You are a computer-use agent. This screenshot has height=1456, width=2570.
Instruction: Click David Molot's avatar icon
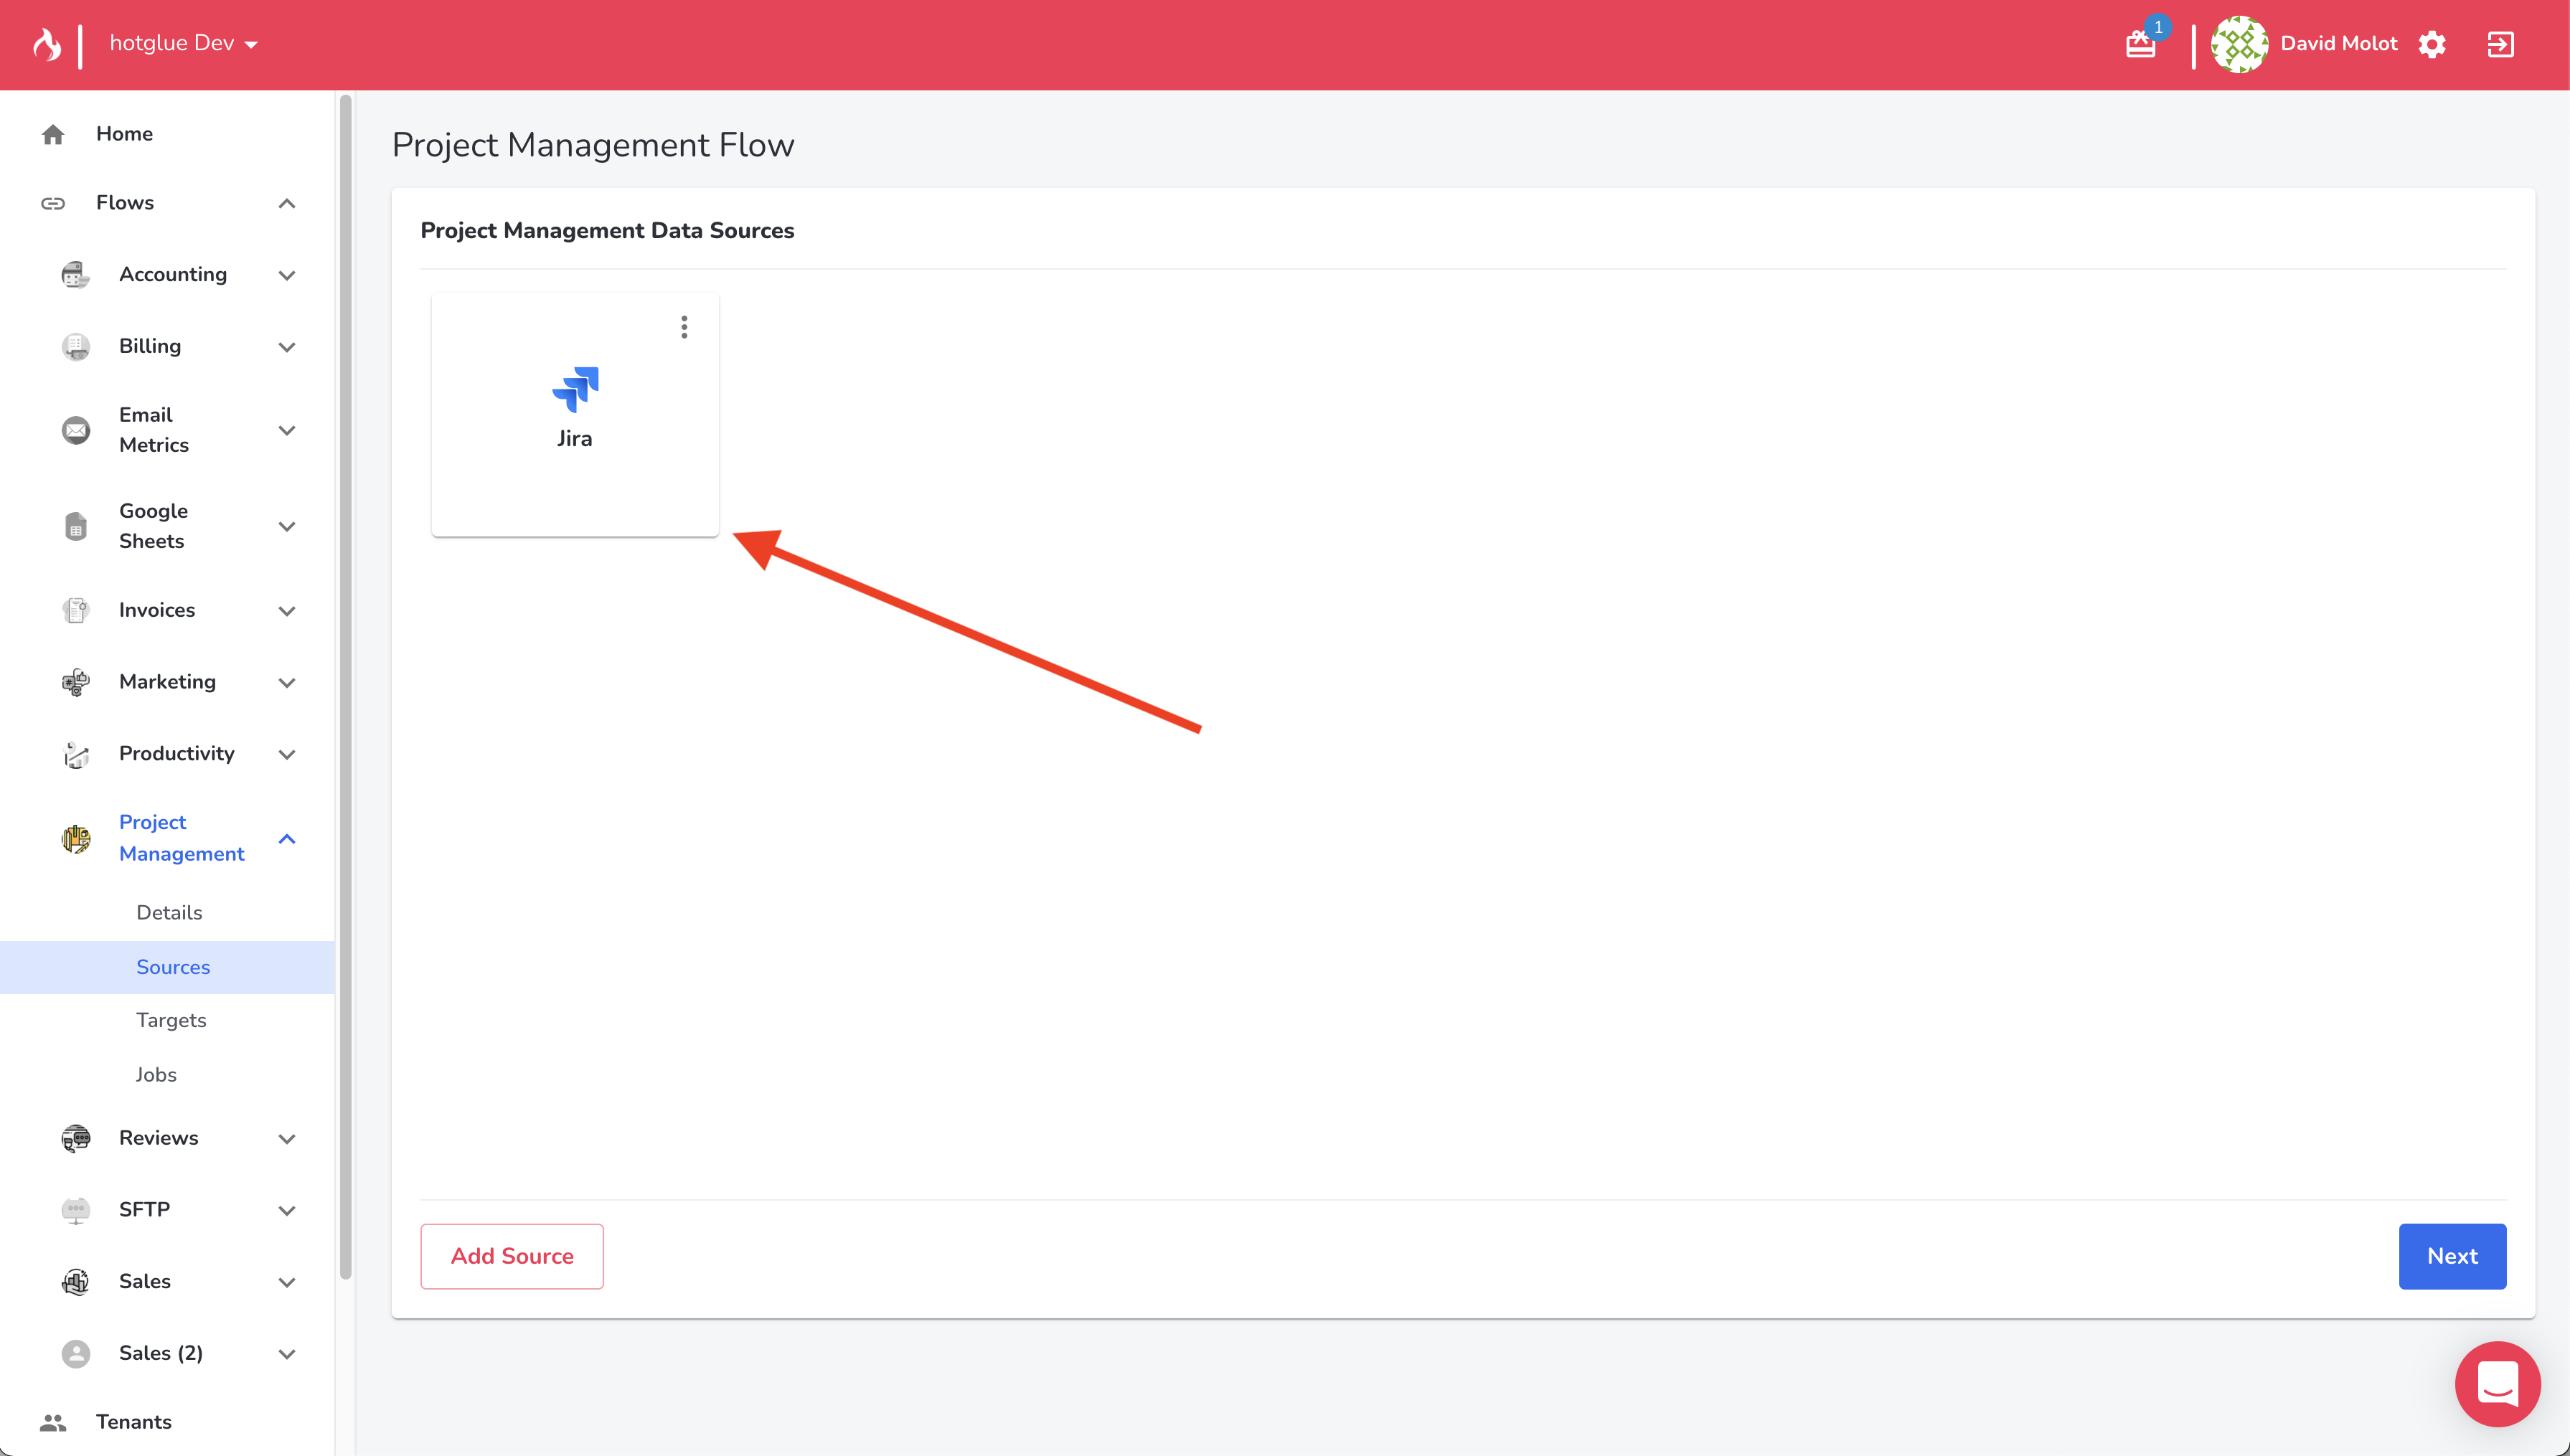pyautogui.click(x=2239, y=44)
